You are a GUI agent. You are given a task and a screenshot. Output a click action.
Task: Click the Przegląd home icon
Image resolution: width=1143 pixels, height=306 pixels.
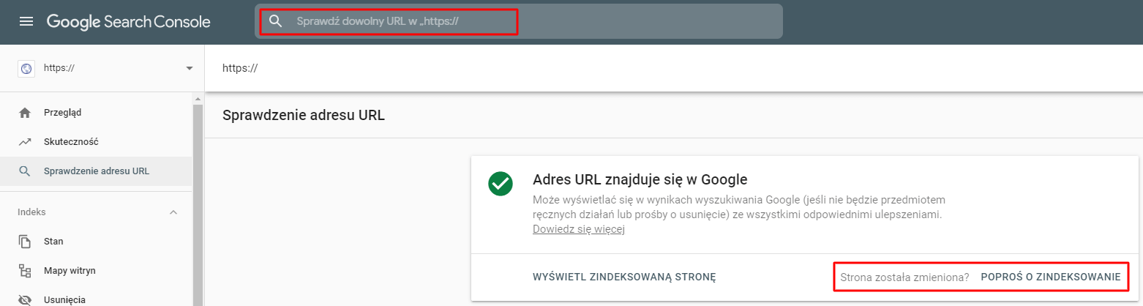click(25, 113)
